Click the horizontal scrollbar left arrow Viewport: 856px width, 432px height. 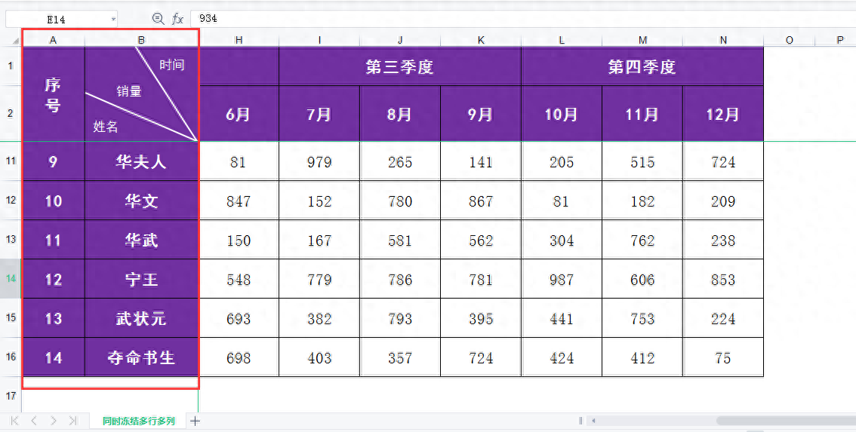pos(593,421)
